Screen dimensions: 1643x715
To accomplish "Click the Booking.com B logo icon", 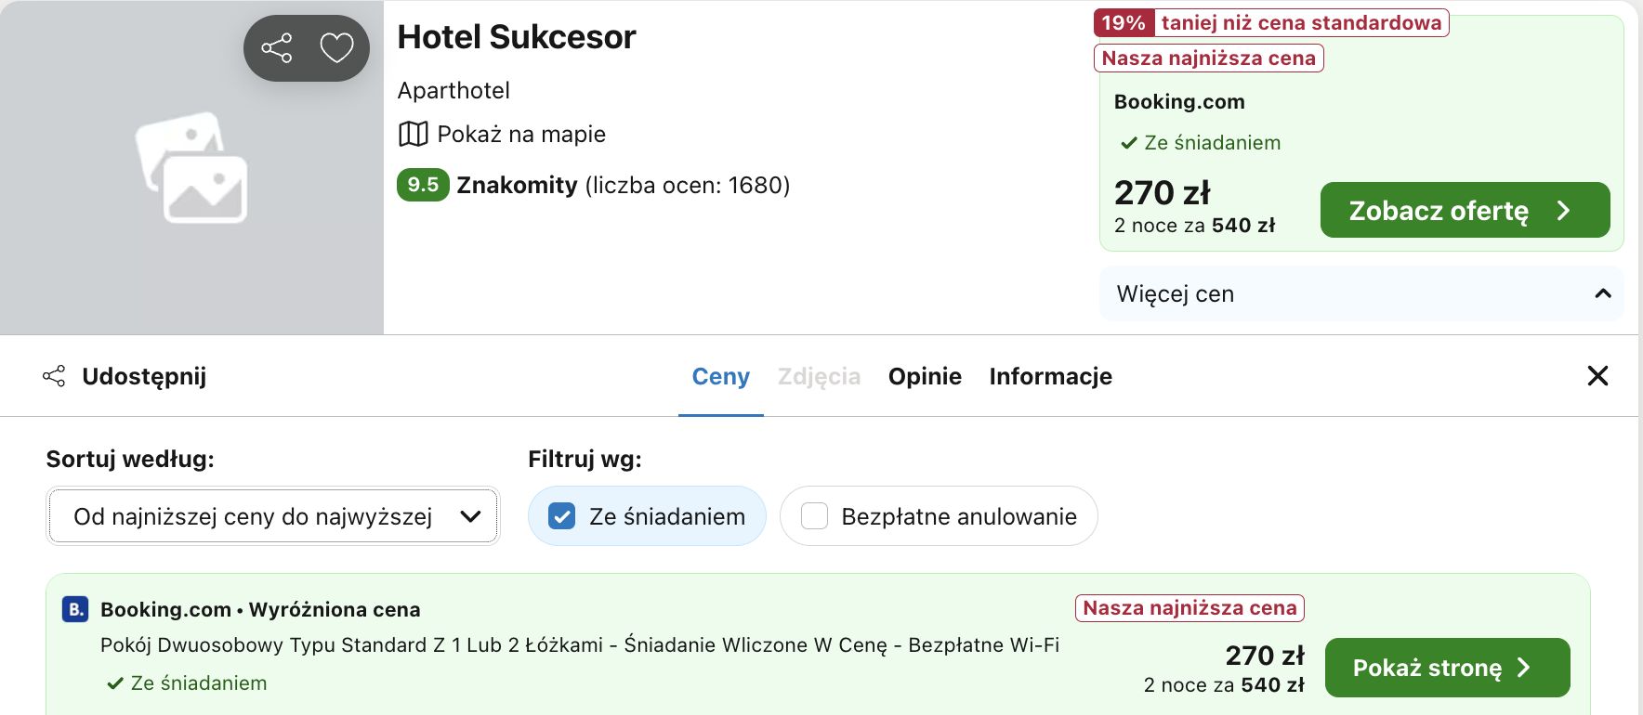I will [75, 609].
